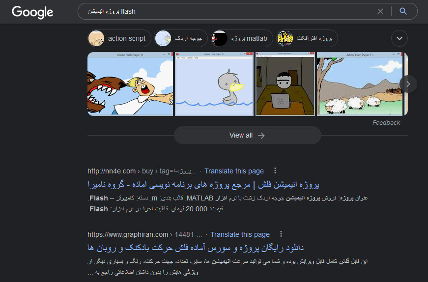
Task: Click the FLASH FX PRO chip thumbnail
Action: pyautogui.click(x=285, y=38)
